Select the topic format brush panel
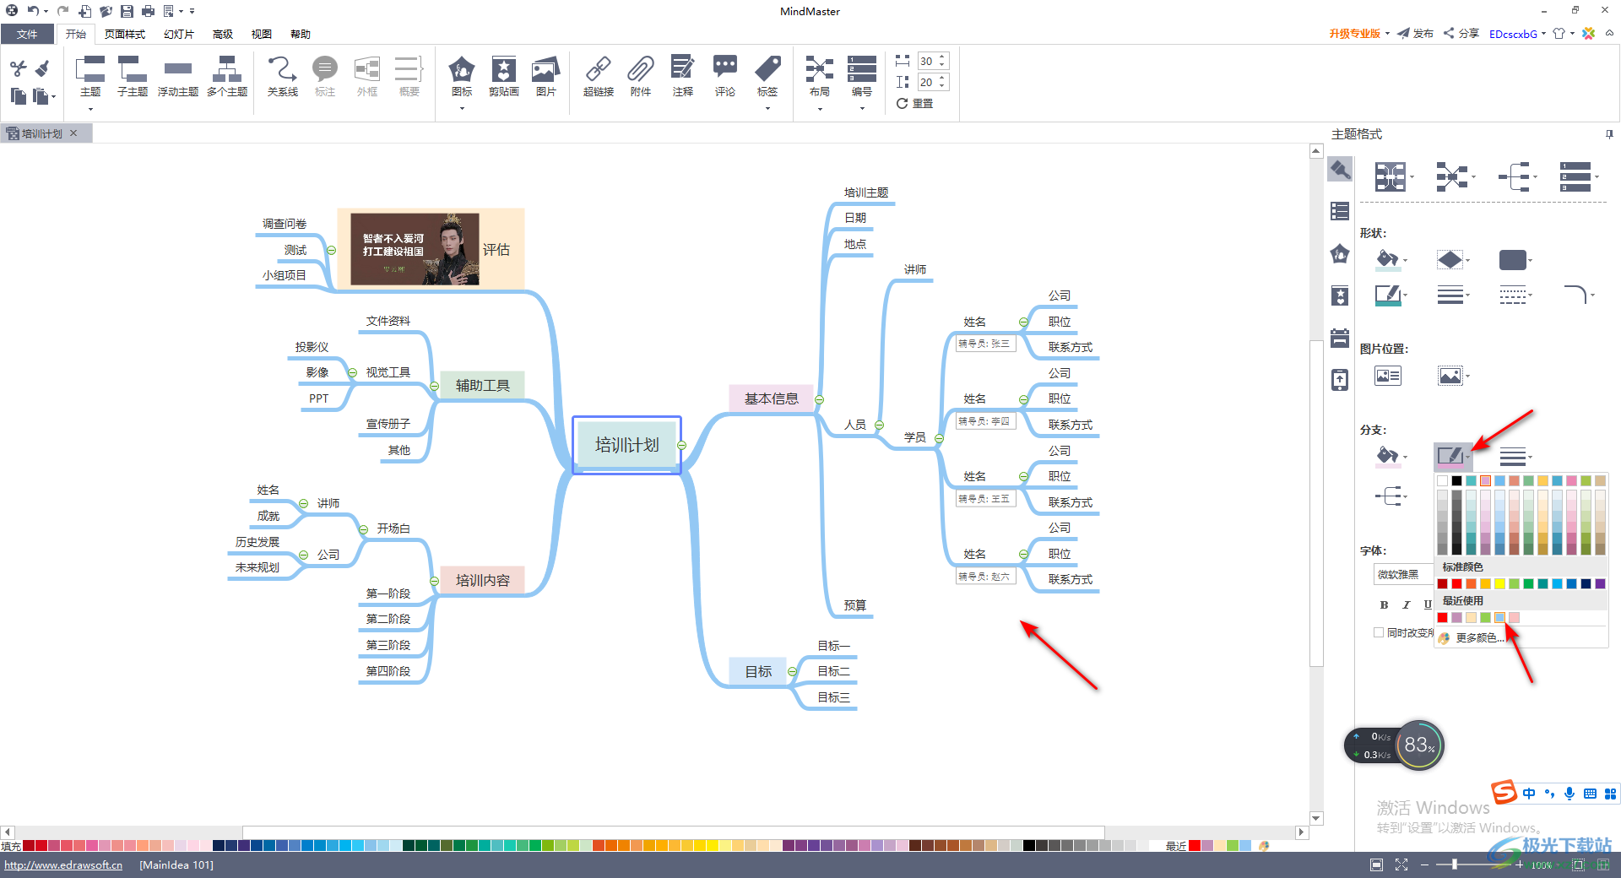1621x878 pixels. pyautogui.click(x=1340, y=170)
